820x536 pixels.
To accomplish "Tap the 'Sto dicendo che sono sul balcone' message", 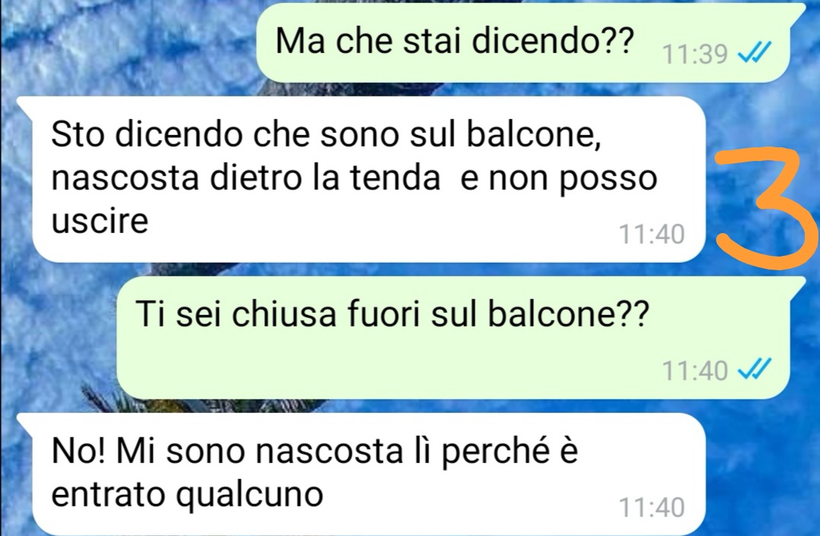I will [x=369, y=179].
